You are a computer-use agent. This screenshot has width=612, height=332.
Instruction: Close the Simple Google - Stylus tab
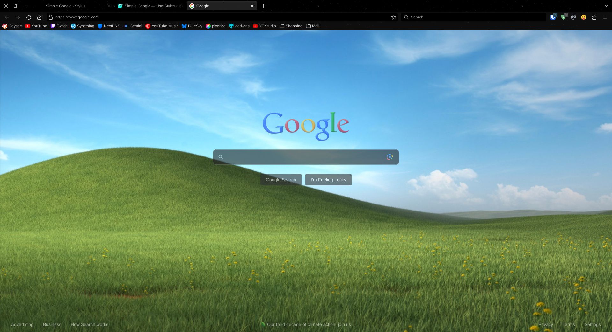click(108, 6)
